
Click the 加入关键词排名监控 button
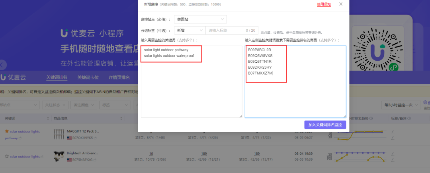(x=325, y=125)
